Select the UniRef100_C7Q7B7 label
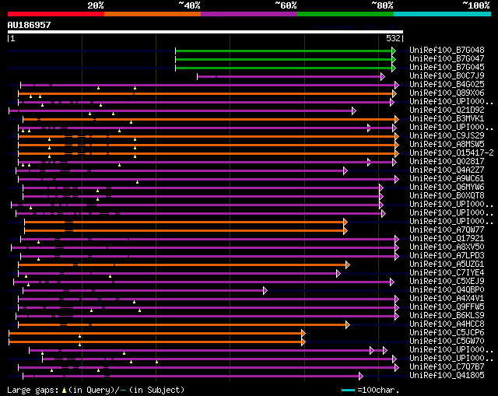 (x=447, y=366)
